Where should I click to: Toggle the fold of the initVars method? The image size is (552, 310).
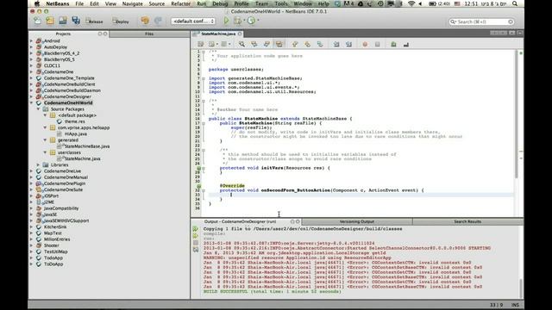(204, 168)
